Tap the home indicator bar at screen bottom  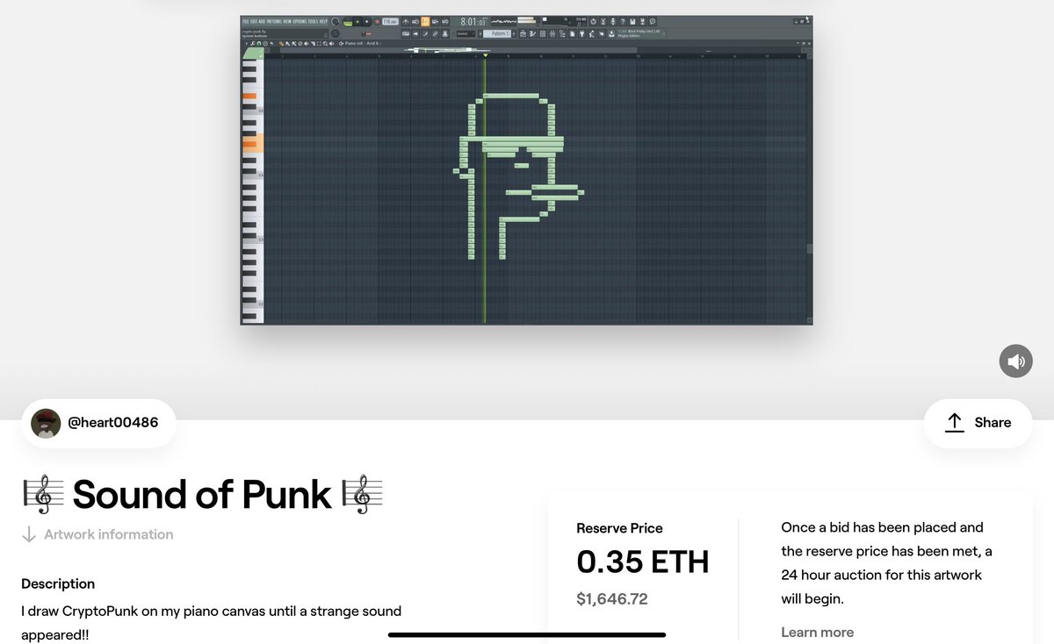pos(527,634)
